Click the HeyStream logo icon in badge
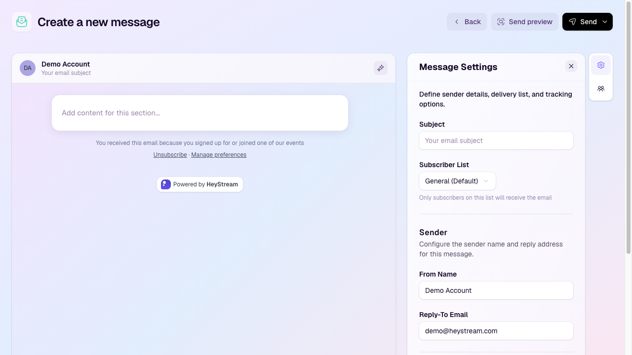The height and width of the screenshot is (355, 632). (x=166, y=184)
